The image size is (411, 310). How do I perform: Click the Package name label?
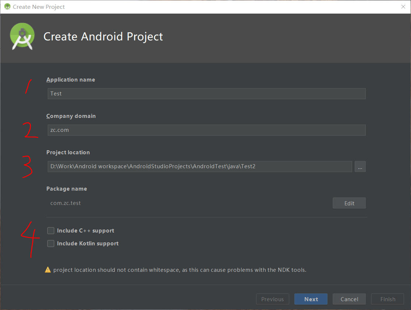(67, 189)
